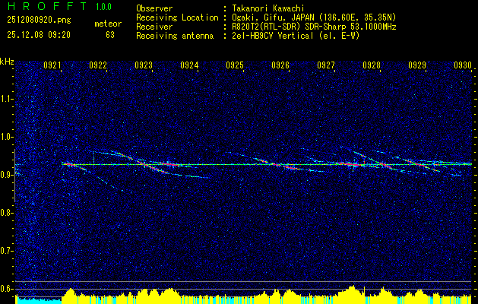The width and height of the screenshot is (478, 304).
Task: Click the Receiving Location label
Action: point(177,17)
